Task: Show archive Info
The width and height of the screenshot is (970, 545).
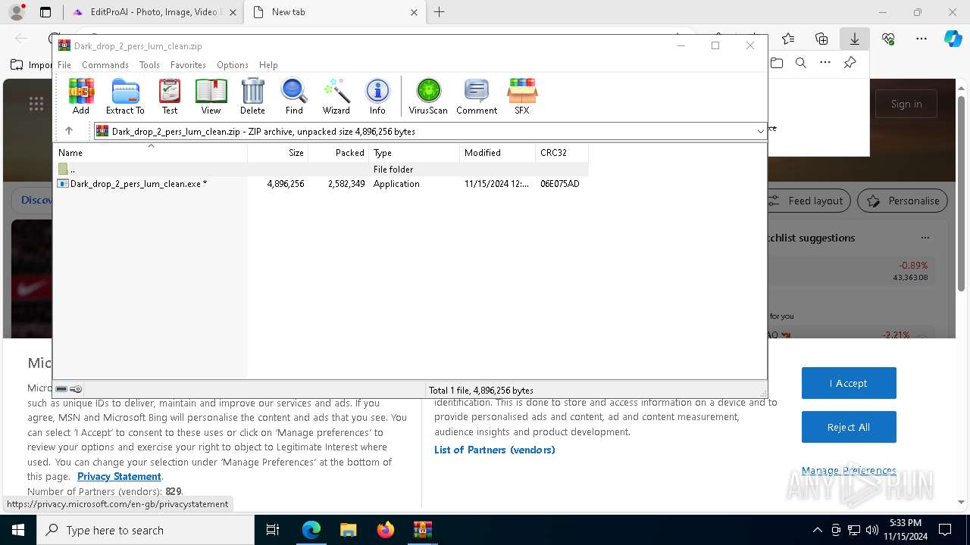Action: click(377, 96)
